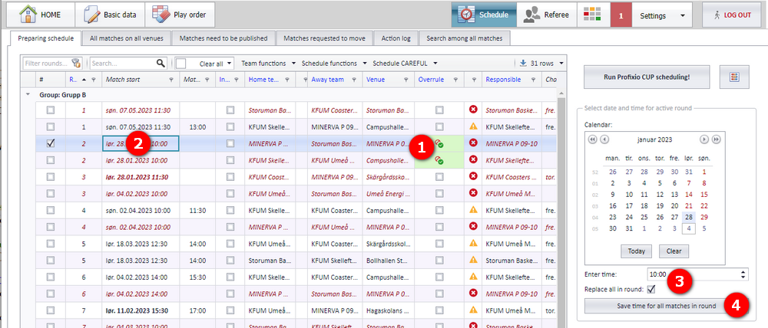The height and width of the screenshot is (328, 768).
Task: Click yellow warning icon in the 13:00 round 1 row
Action: coord(473,126)
